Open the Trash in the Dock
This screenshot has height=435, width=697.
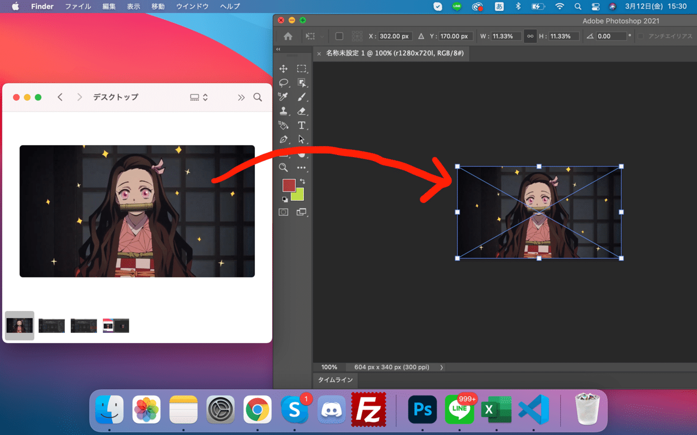coord(587,409)
